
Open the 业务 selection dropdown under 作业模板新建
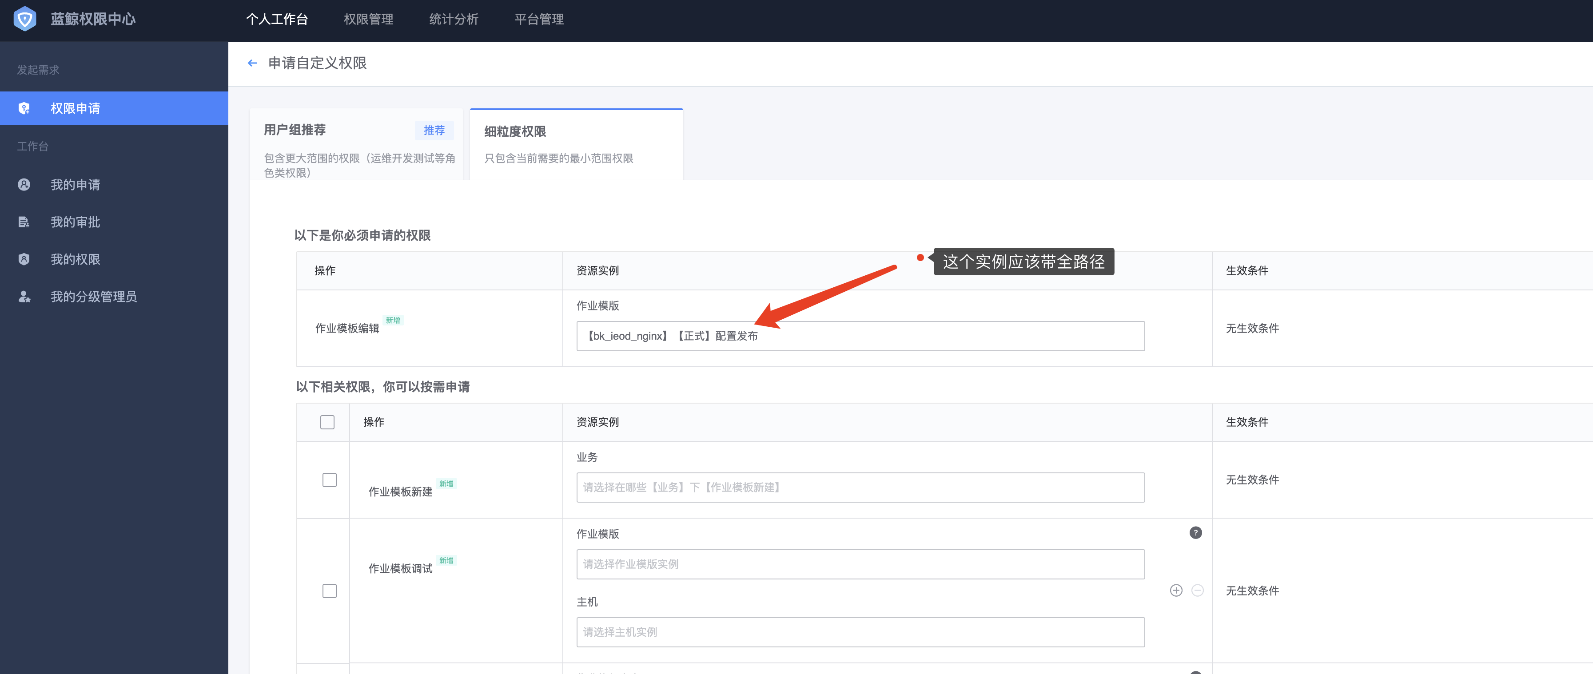pos(860,487)
